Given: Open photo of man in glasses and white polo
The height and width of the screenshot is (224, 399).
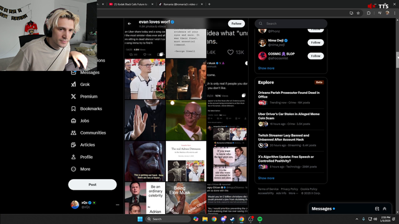Looking at the screenshot, I should click(x=145, y=79).
